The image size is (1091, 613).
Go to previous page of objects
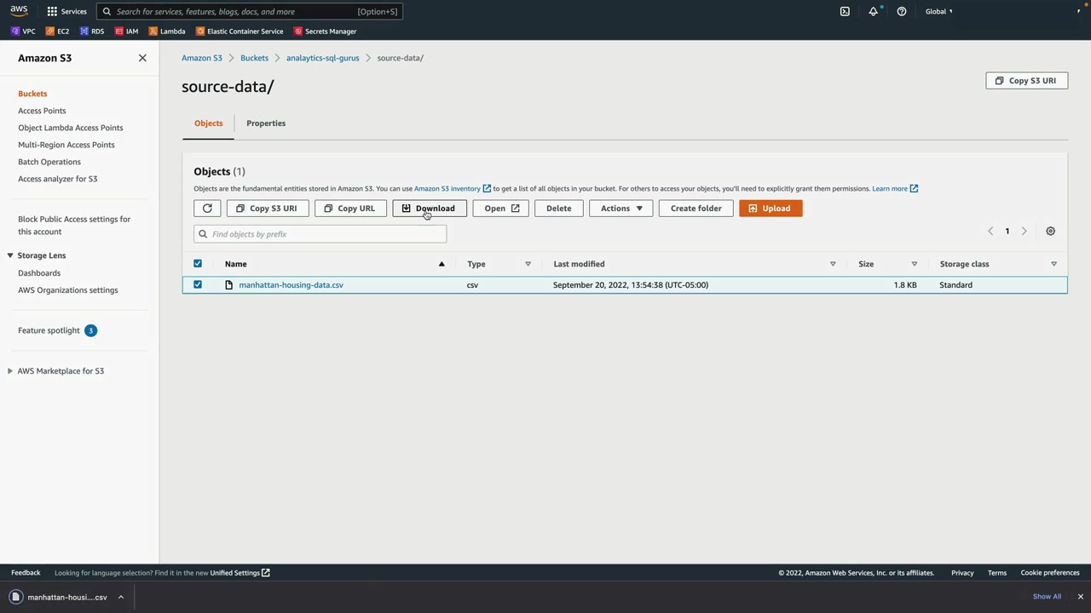point(990,231)
